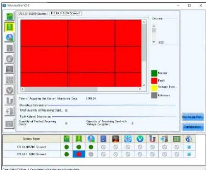Click Screen Name column header
The width and height of the screenshot is (206, 170).
click(x=31, y=139)
